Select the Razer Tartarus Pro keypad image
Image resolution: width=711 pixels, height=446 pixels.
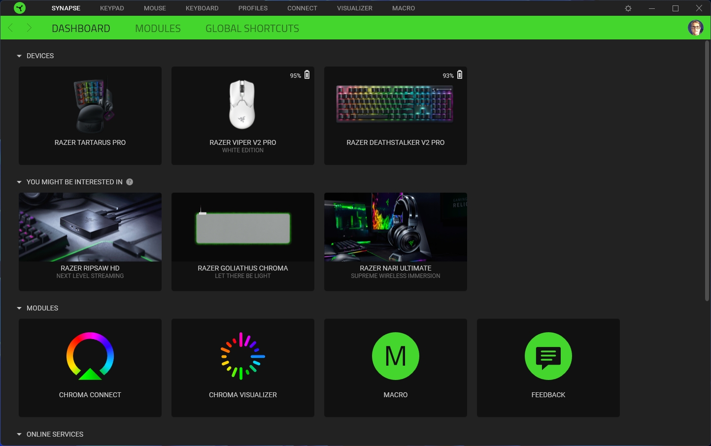point(94,106)
